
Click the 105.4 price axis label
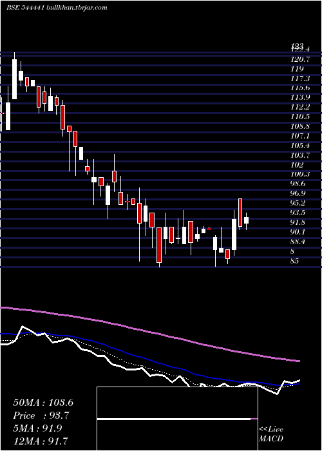click(300, 146)
